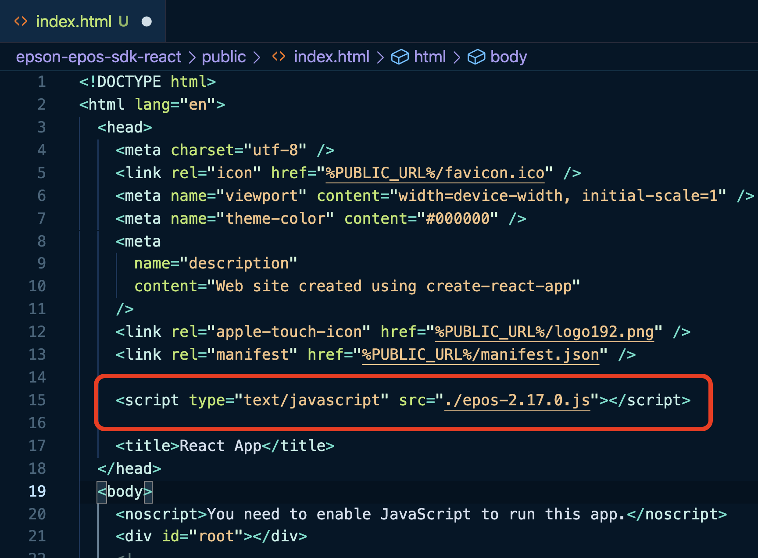Click "width=device-width, initial-scale=1" content value
758x558 pixels.
coord(558,196)
